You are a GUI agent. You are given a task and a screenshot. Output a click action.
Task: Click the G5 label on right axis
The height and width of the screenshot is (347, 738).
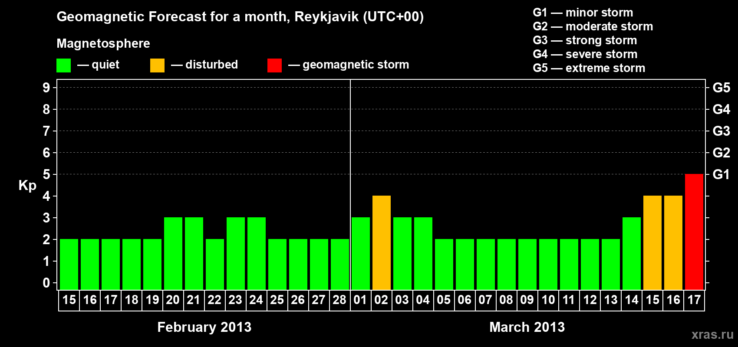(721, 88)
